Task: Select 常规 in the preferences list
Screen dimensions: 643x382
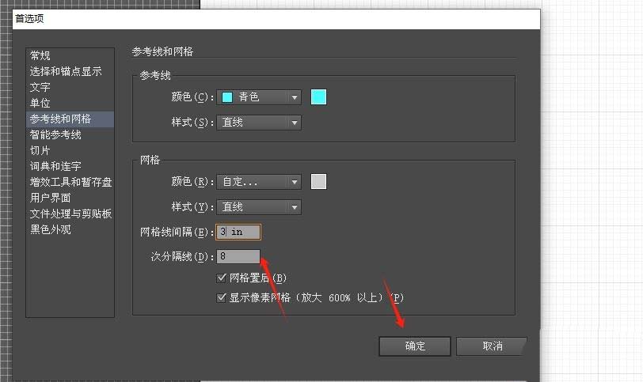Action: click(40, 55)
